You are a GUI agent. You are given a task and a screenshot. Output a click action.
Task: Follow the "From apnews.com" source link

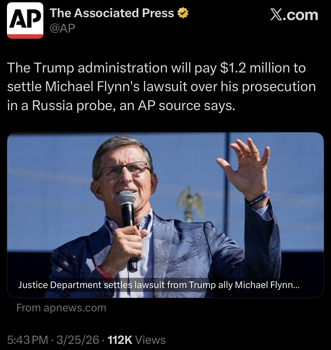point(61,307)
